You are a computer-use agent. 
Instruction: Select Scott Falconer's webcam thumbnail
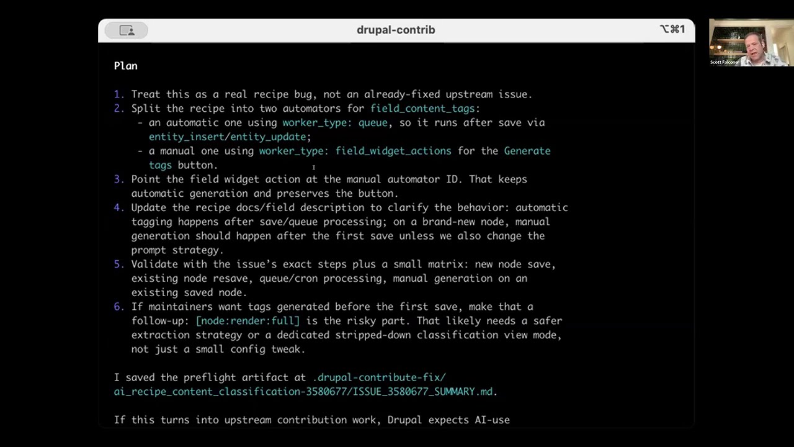pyautogui.click(x=751, y=41)
